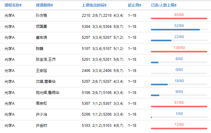Click the enrollment count 9/60 for 苑光辉,鲁拥华
This screenshot has width=211, height=133.
click(x=179, y=91)
